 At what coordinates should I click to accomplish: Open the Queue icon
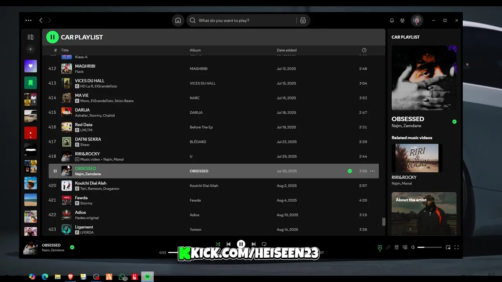click(x=397, y=248)
